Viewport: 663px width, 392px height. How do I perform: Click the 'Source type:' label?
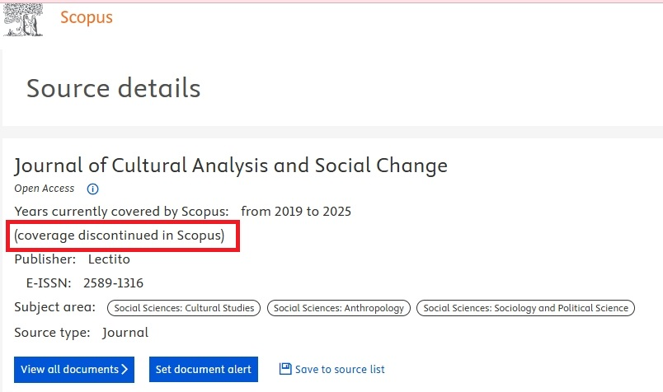(x=53, y=333)
